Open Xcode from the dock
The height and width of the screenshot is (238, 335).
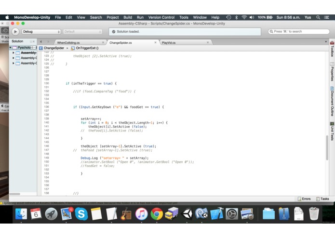216,214
